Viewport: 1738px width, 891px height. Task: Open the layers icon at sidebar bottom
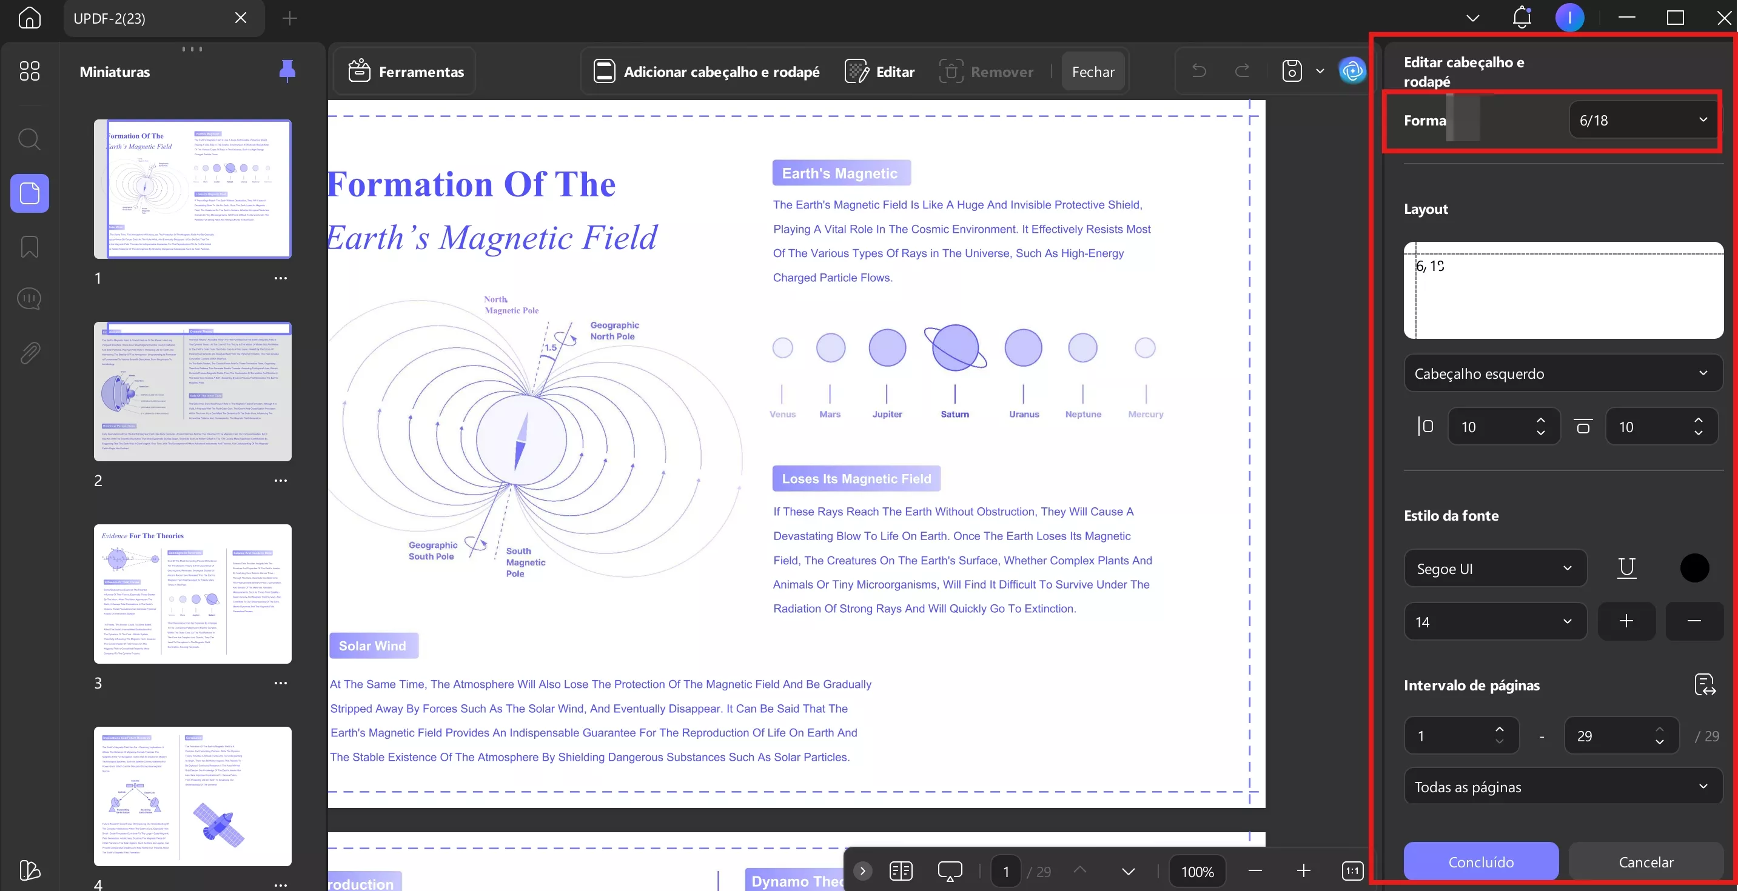tap(29, 870)
